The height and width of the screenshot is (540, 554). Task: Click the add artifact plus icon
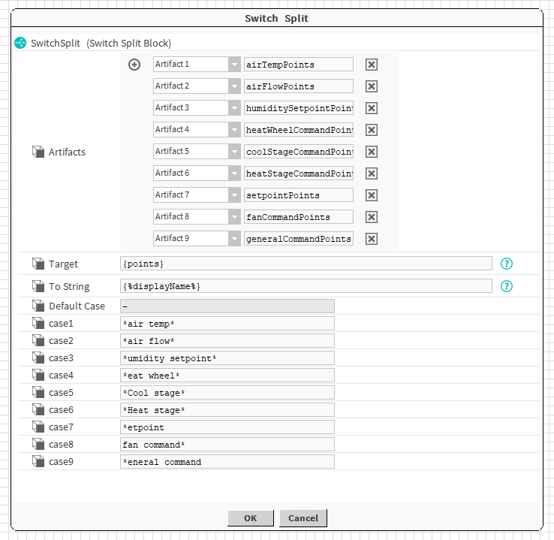[134, 65]
